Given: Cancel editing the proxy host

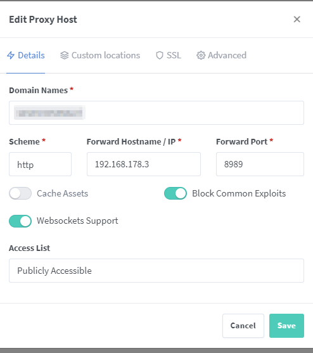Looking at the screenshot, I should (243, 326).
